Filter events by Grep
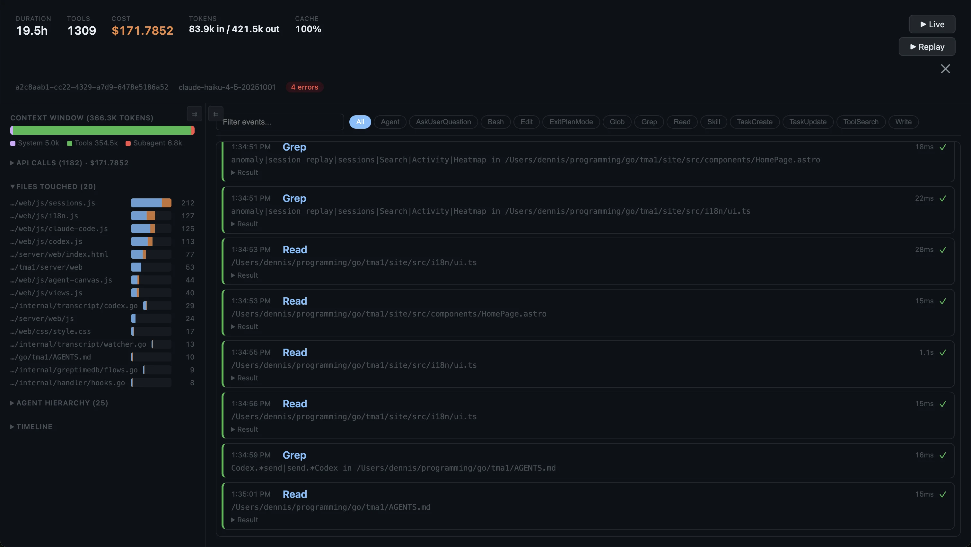 point(649,122)
